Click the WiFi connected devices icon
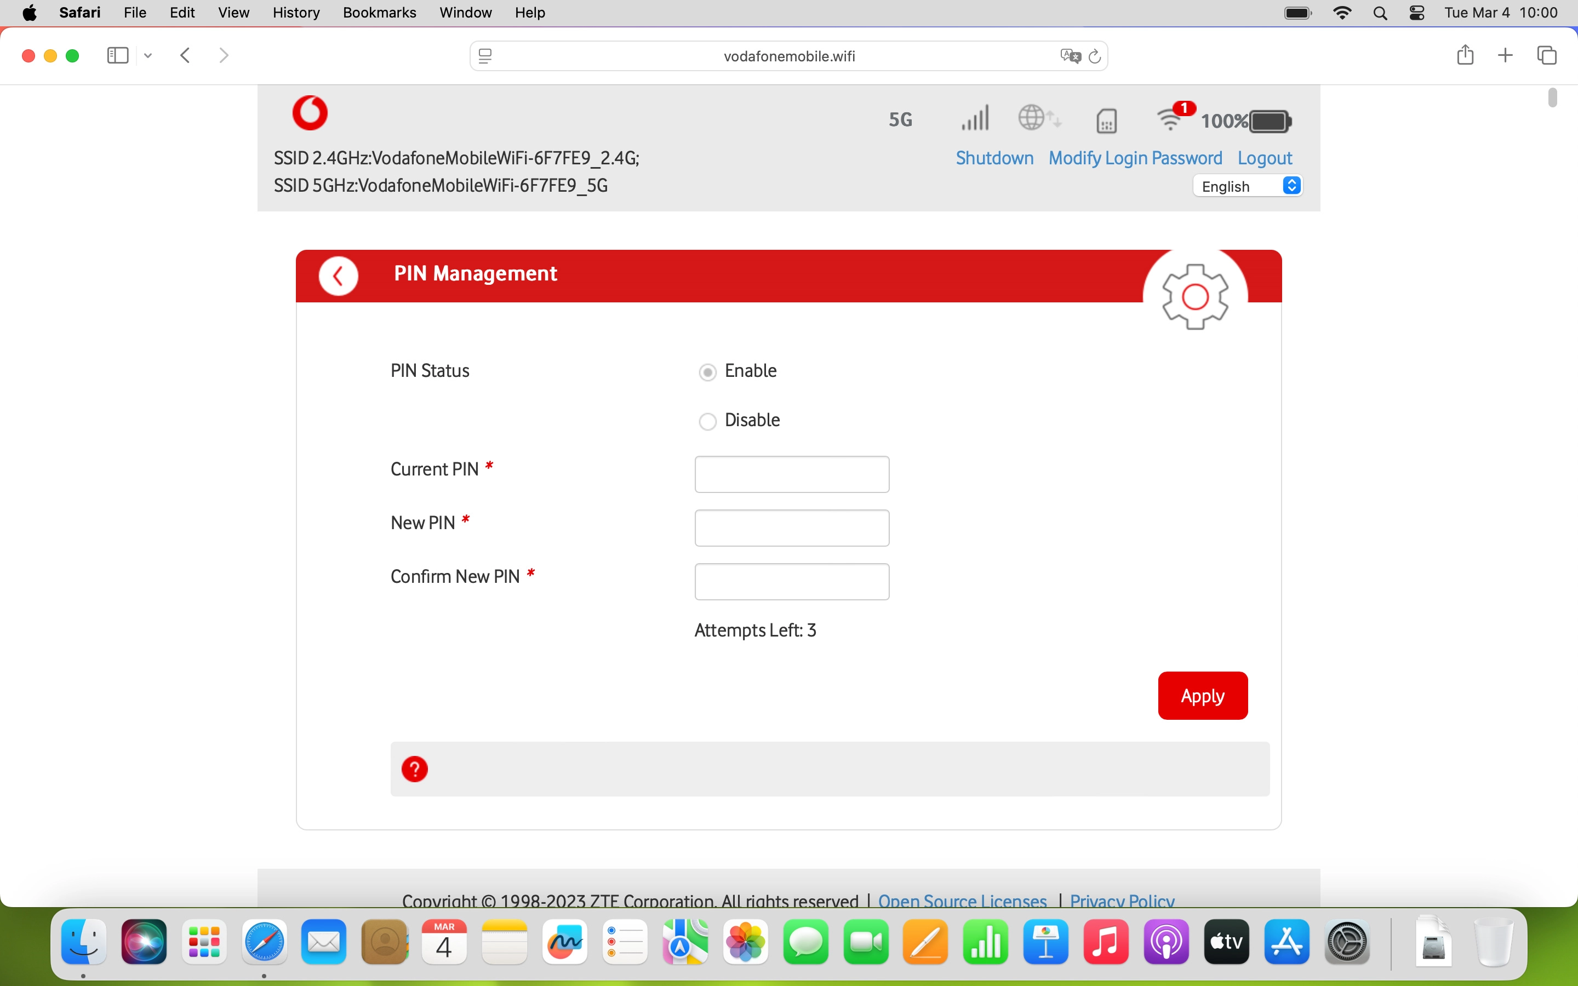The image size is (1578, 986). click(1171, 119)
